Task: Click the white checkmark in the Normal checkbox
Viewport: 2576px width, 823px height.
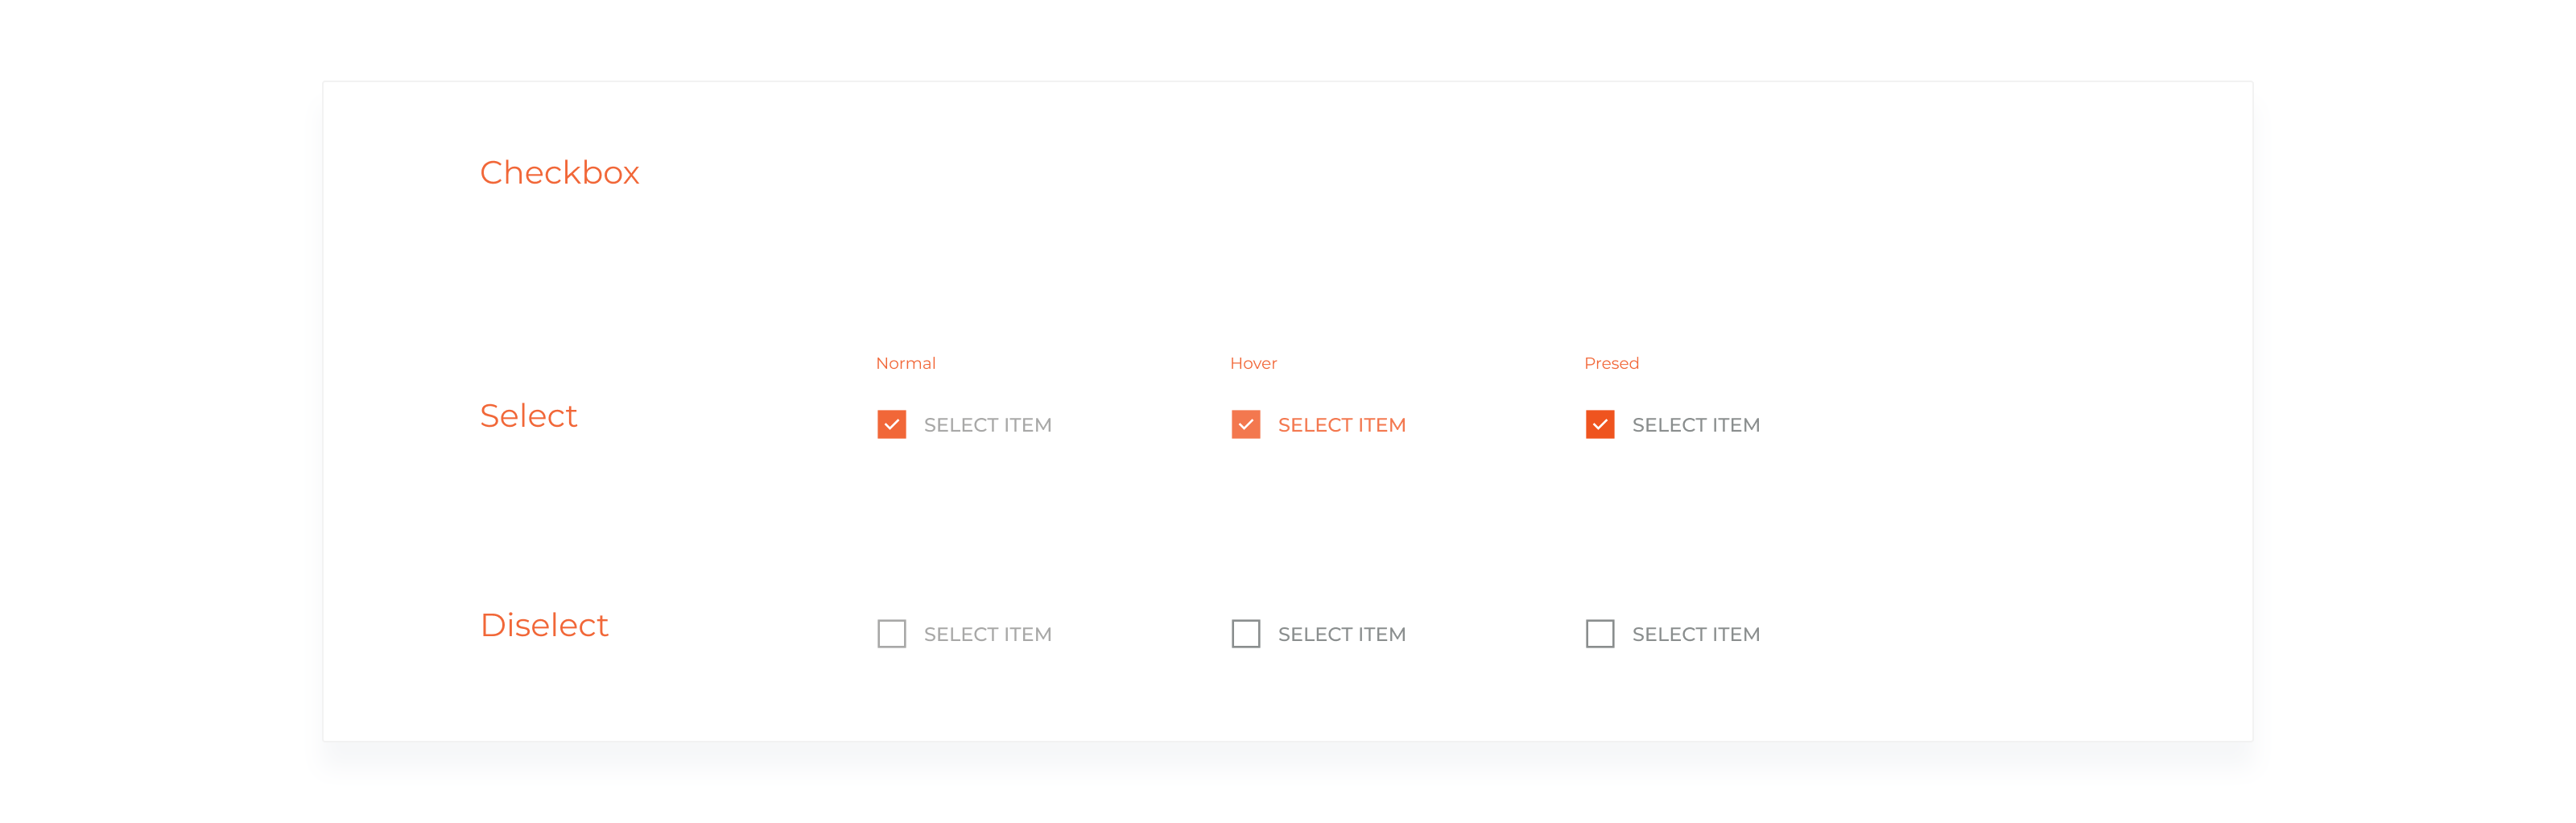Action: (x=891, y=425)
